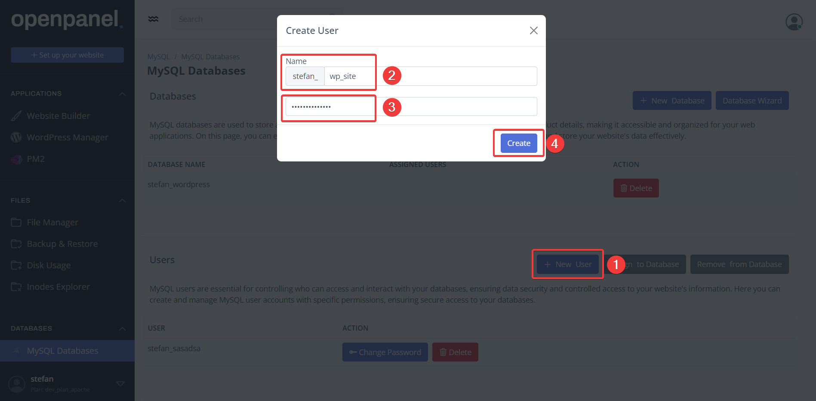Click the sidebar toggle wave icon
This screenshot has height=401, width=816.
[x=153, y=19]
